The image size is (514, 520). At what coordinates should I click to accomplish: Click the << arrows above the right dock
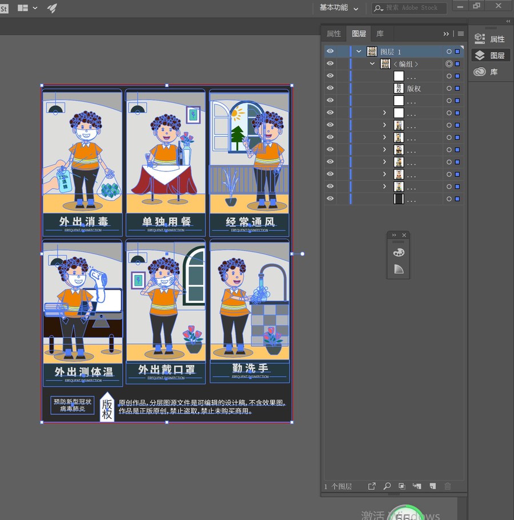point(508,21)
